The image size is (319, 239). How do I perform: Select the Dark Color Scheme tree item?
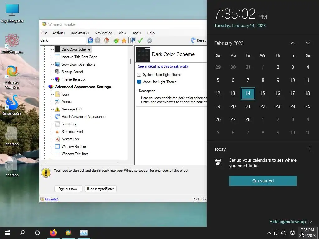pos(73,49)
